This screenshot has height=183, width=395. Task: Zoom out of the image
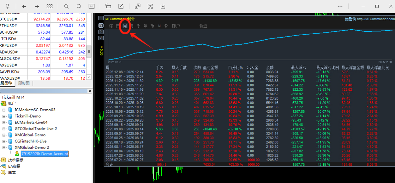coord(79,6)
